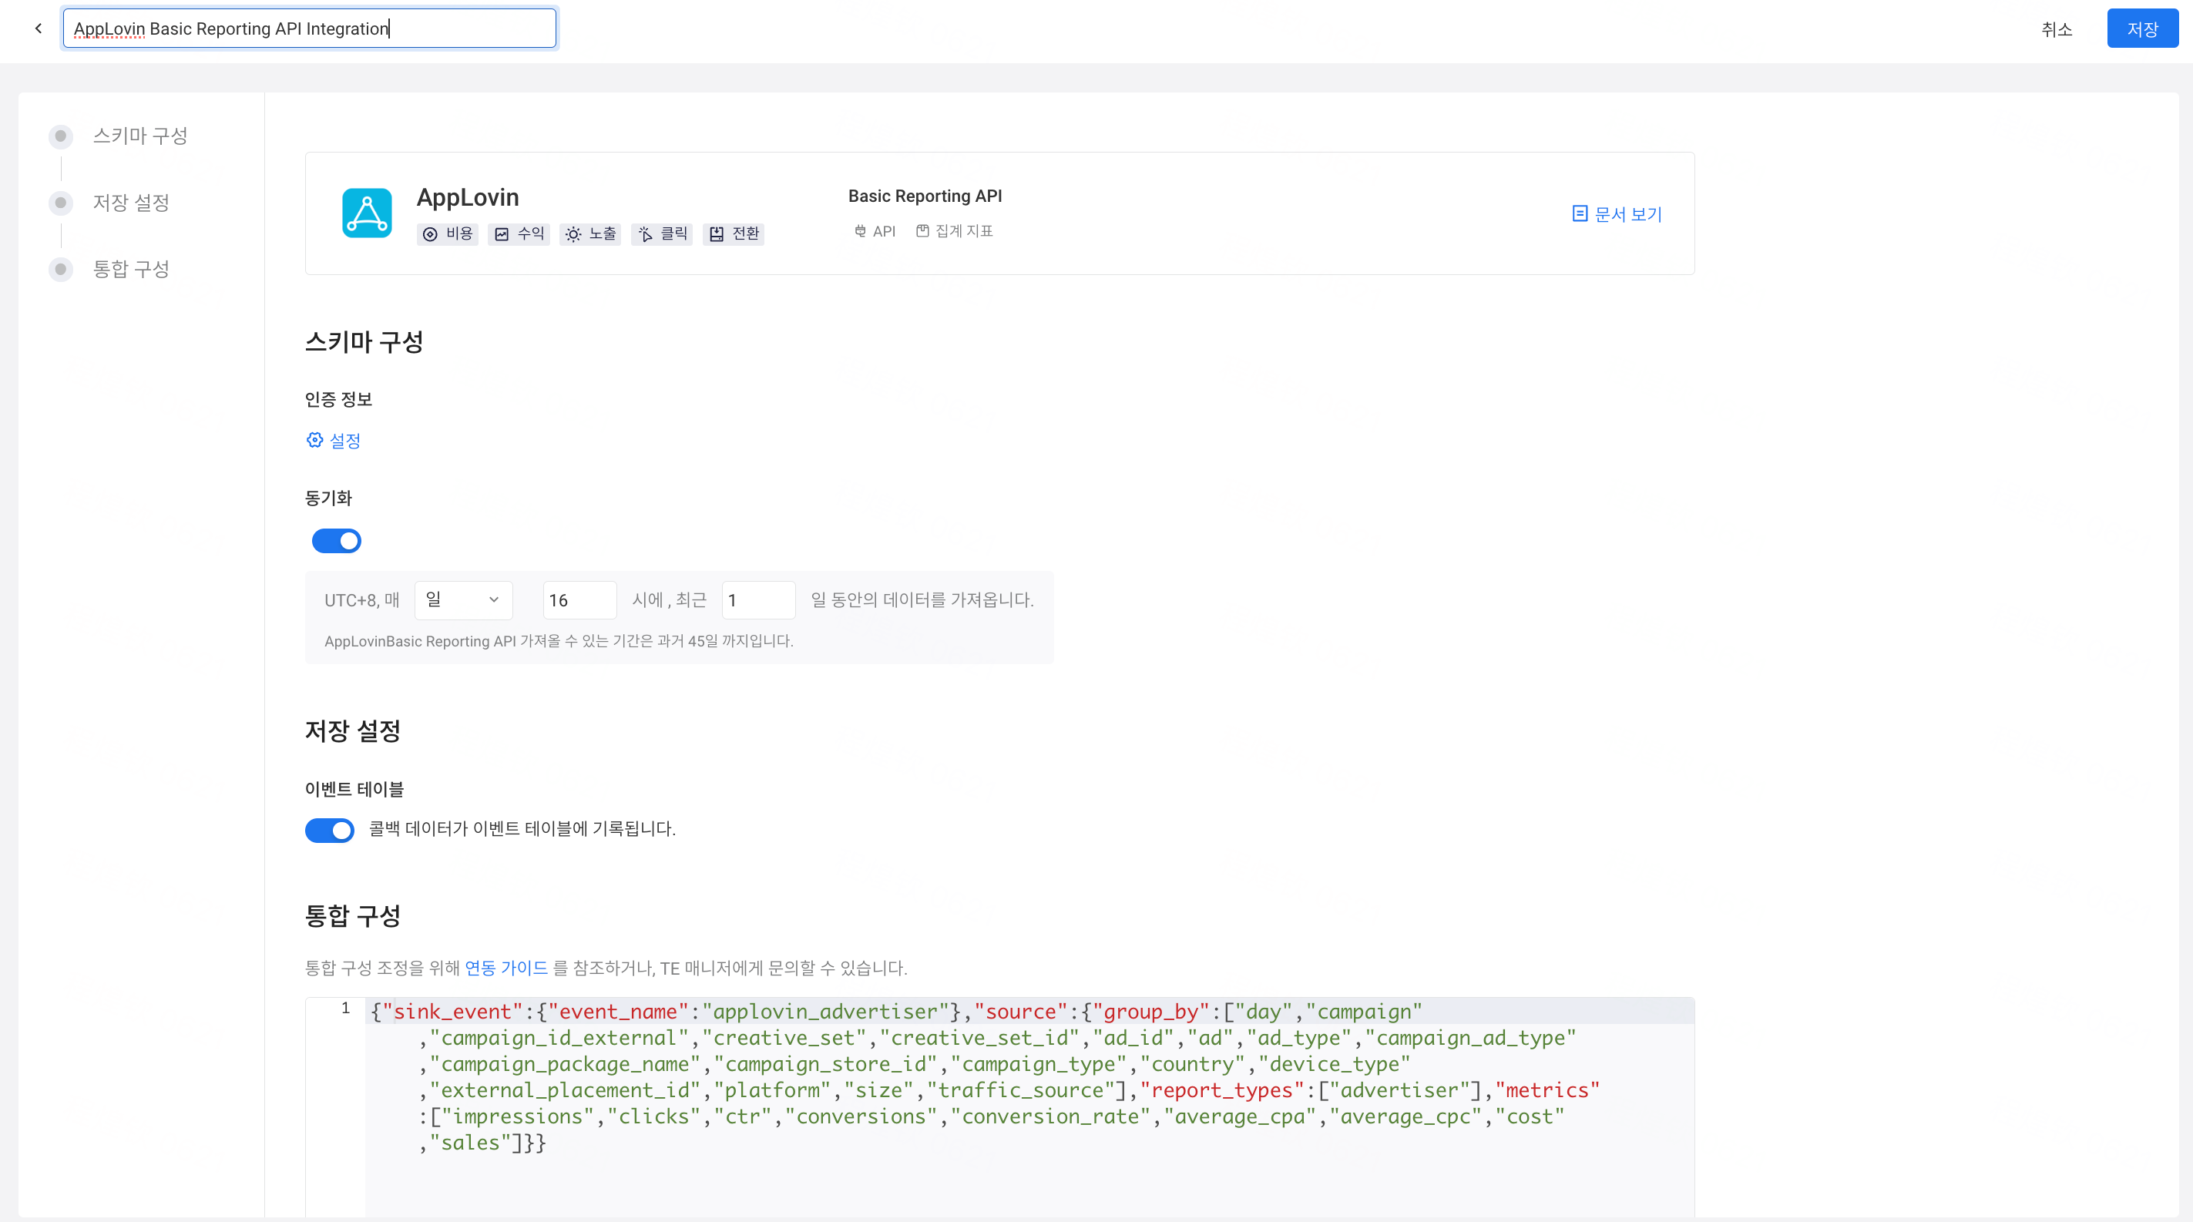This screenshot has width=2193, height=1222.
Task: Turn off the 이벤트 테이블 callback toggle
Action: pyautogui.click(x=331, y=831)
